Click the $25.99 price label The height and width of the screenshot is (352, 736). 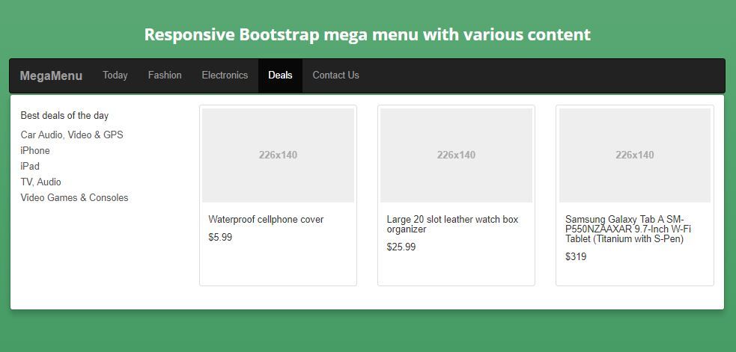click(401, 247)
